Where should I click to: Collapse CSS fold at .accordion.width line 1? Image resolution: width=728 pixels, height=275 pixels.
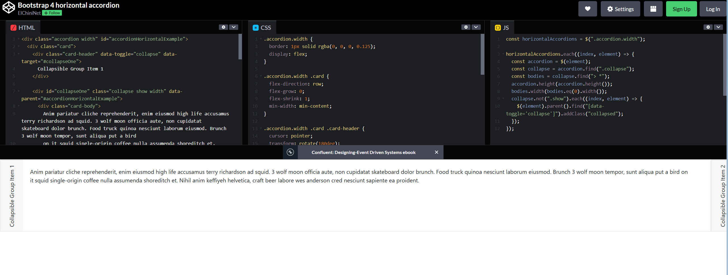point(261,39)
